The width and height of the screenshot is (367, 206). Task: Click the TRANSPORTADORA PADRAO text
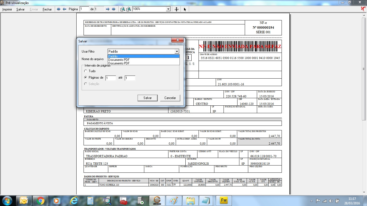107,156
